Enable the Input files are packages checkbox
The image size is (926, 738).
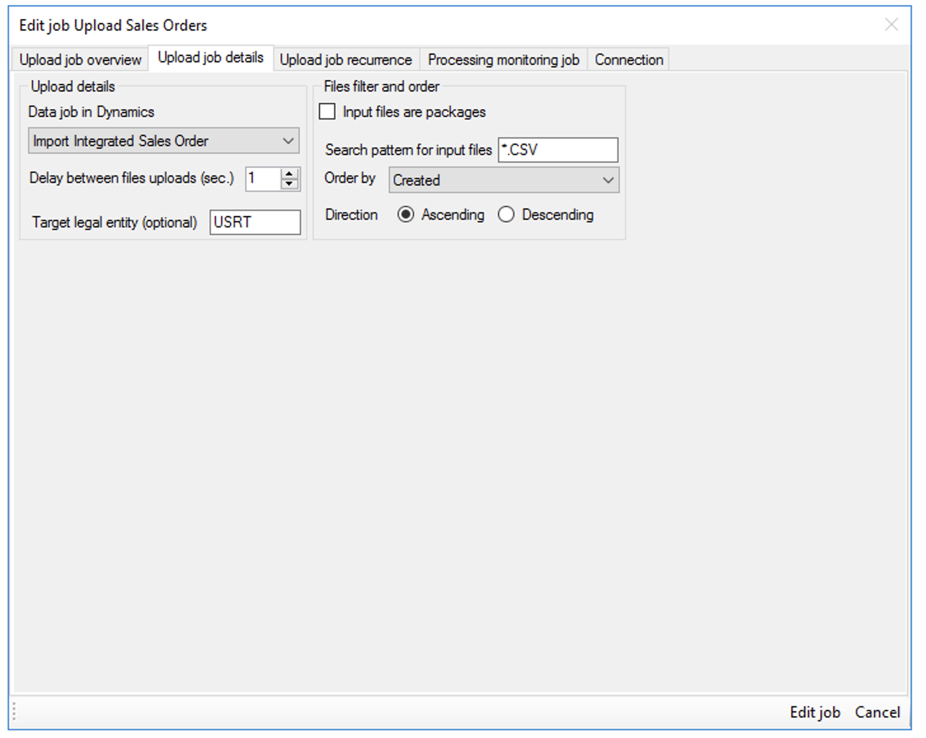coord(328,111)
